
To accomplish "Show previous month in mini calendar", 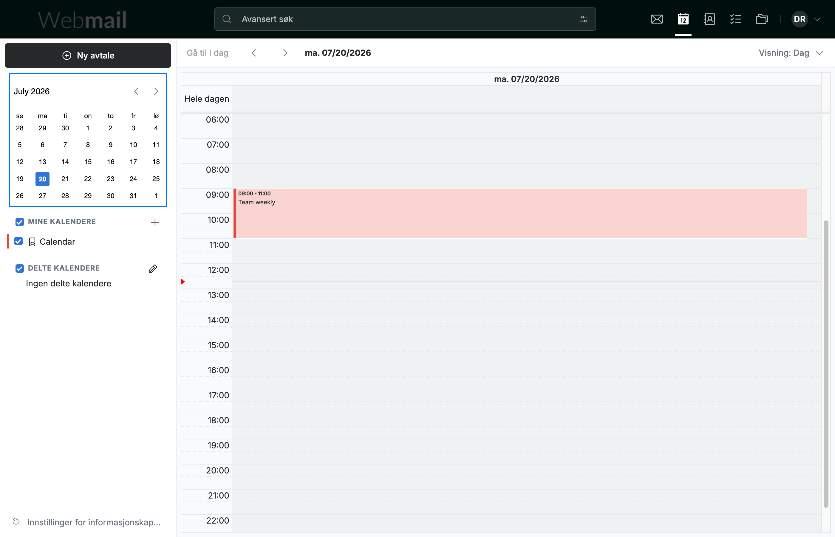I will click(x=136, y=91).
